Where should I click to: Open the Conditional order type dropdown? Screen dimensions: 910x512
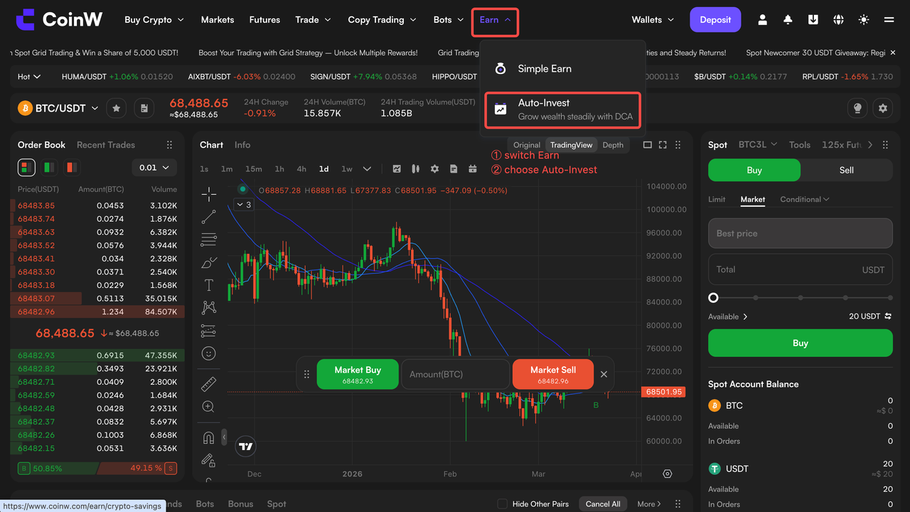(805, 199)
